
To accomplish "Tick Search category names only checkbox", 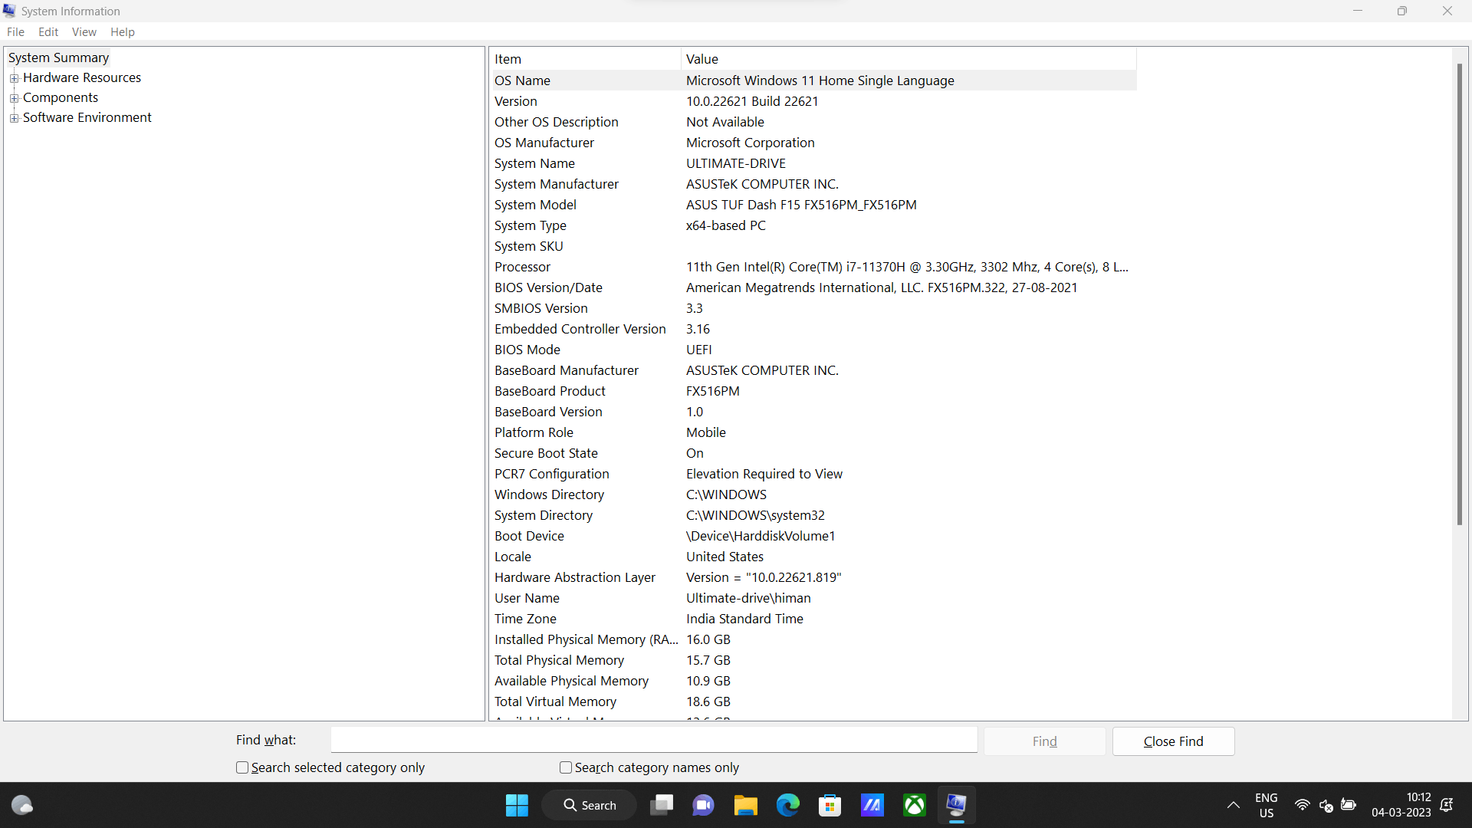I will 566,767.
